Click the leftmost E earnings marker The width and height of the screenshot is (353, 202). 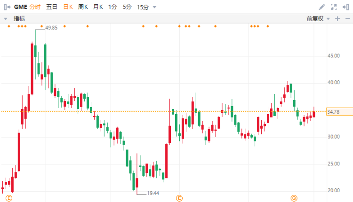[x=9, y=198]
